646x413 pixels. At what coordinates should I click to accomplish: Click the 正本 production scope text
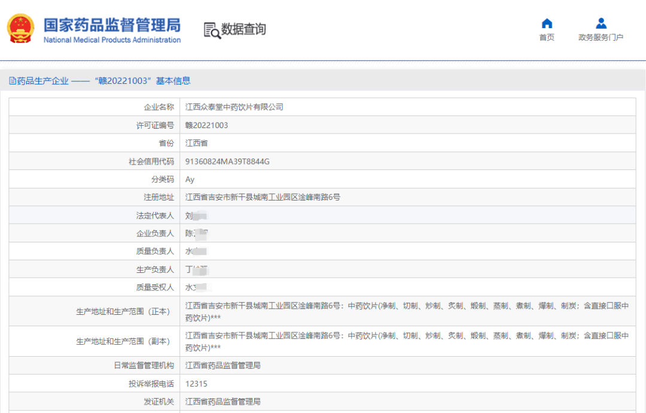pyautogui.click(x=407, y=312)
